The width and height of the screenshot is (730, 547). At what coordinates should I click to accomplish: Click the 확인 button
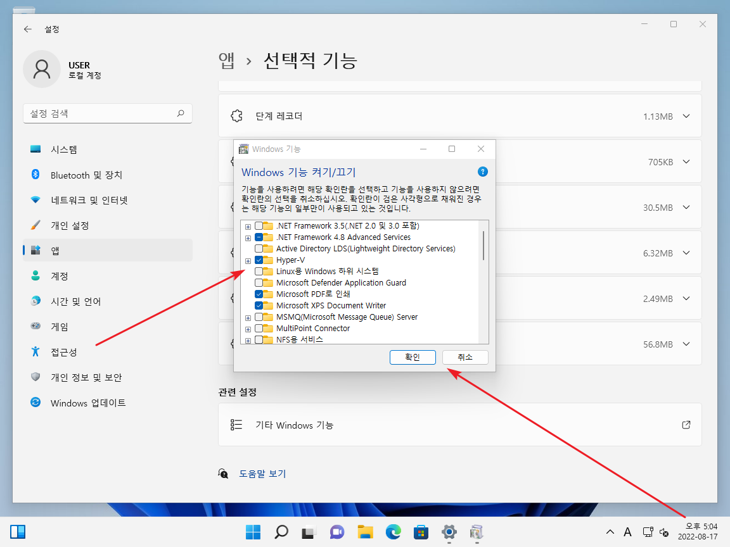413,357
